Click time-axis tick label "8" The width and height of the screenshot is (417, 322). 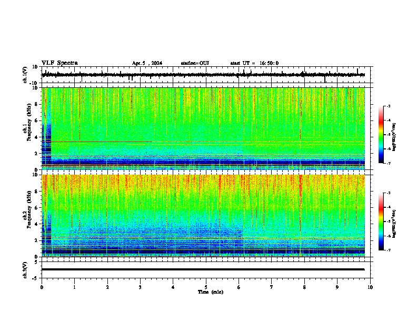(304, 287)
